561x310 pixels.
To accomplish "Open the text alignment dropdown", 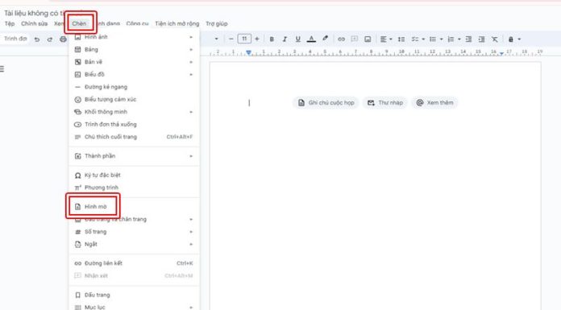I will click(x=386, y=39).
